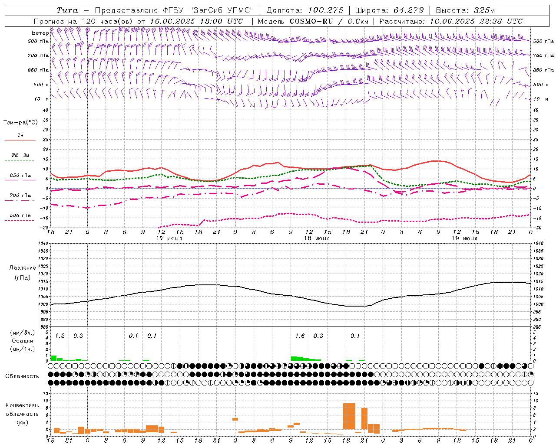Image resolution: width=556 pixels, height=444 pixels.
Task: Click the "17 июня" date label
Action: 169,238
